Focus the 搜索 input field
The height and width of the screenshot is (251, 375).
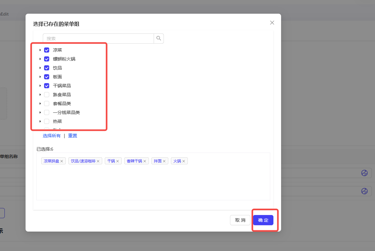click(98, 39)
